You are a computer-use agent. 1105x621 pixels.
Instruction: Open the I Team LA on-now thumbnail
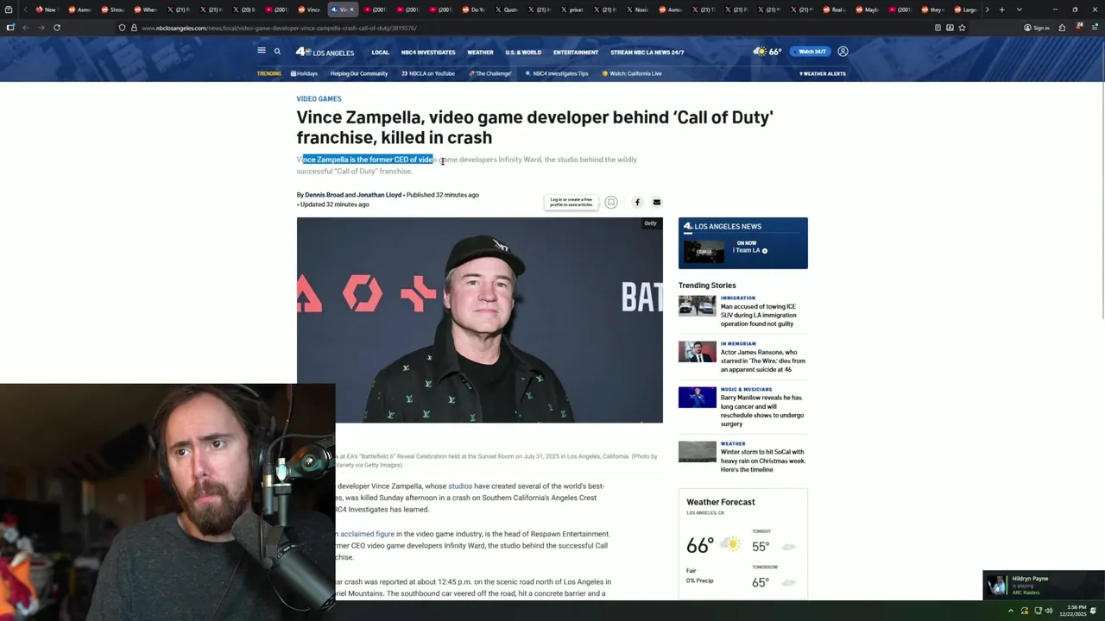(704, 251)
